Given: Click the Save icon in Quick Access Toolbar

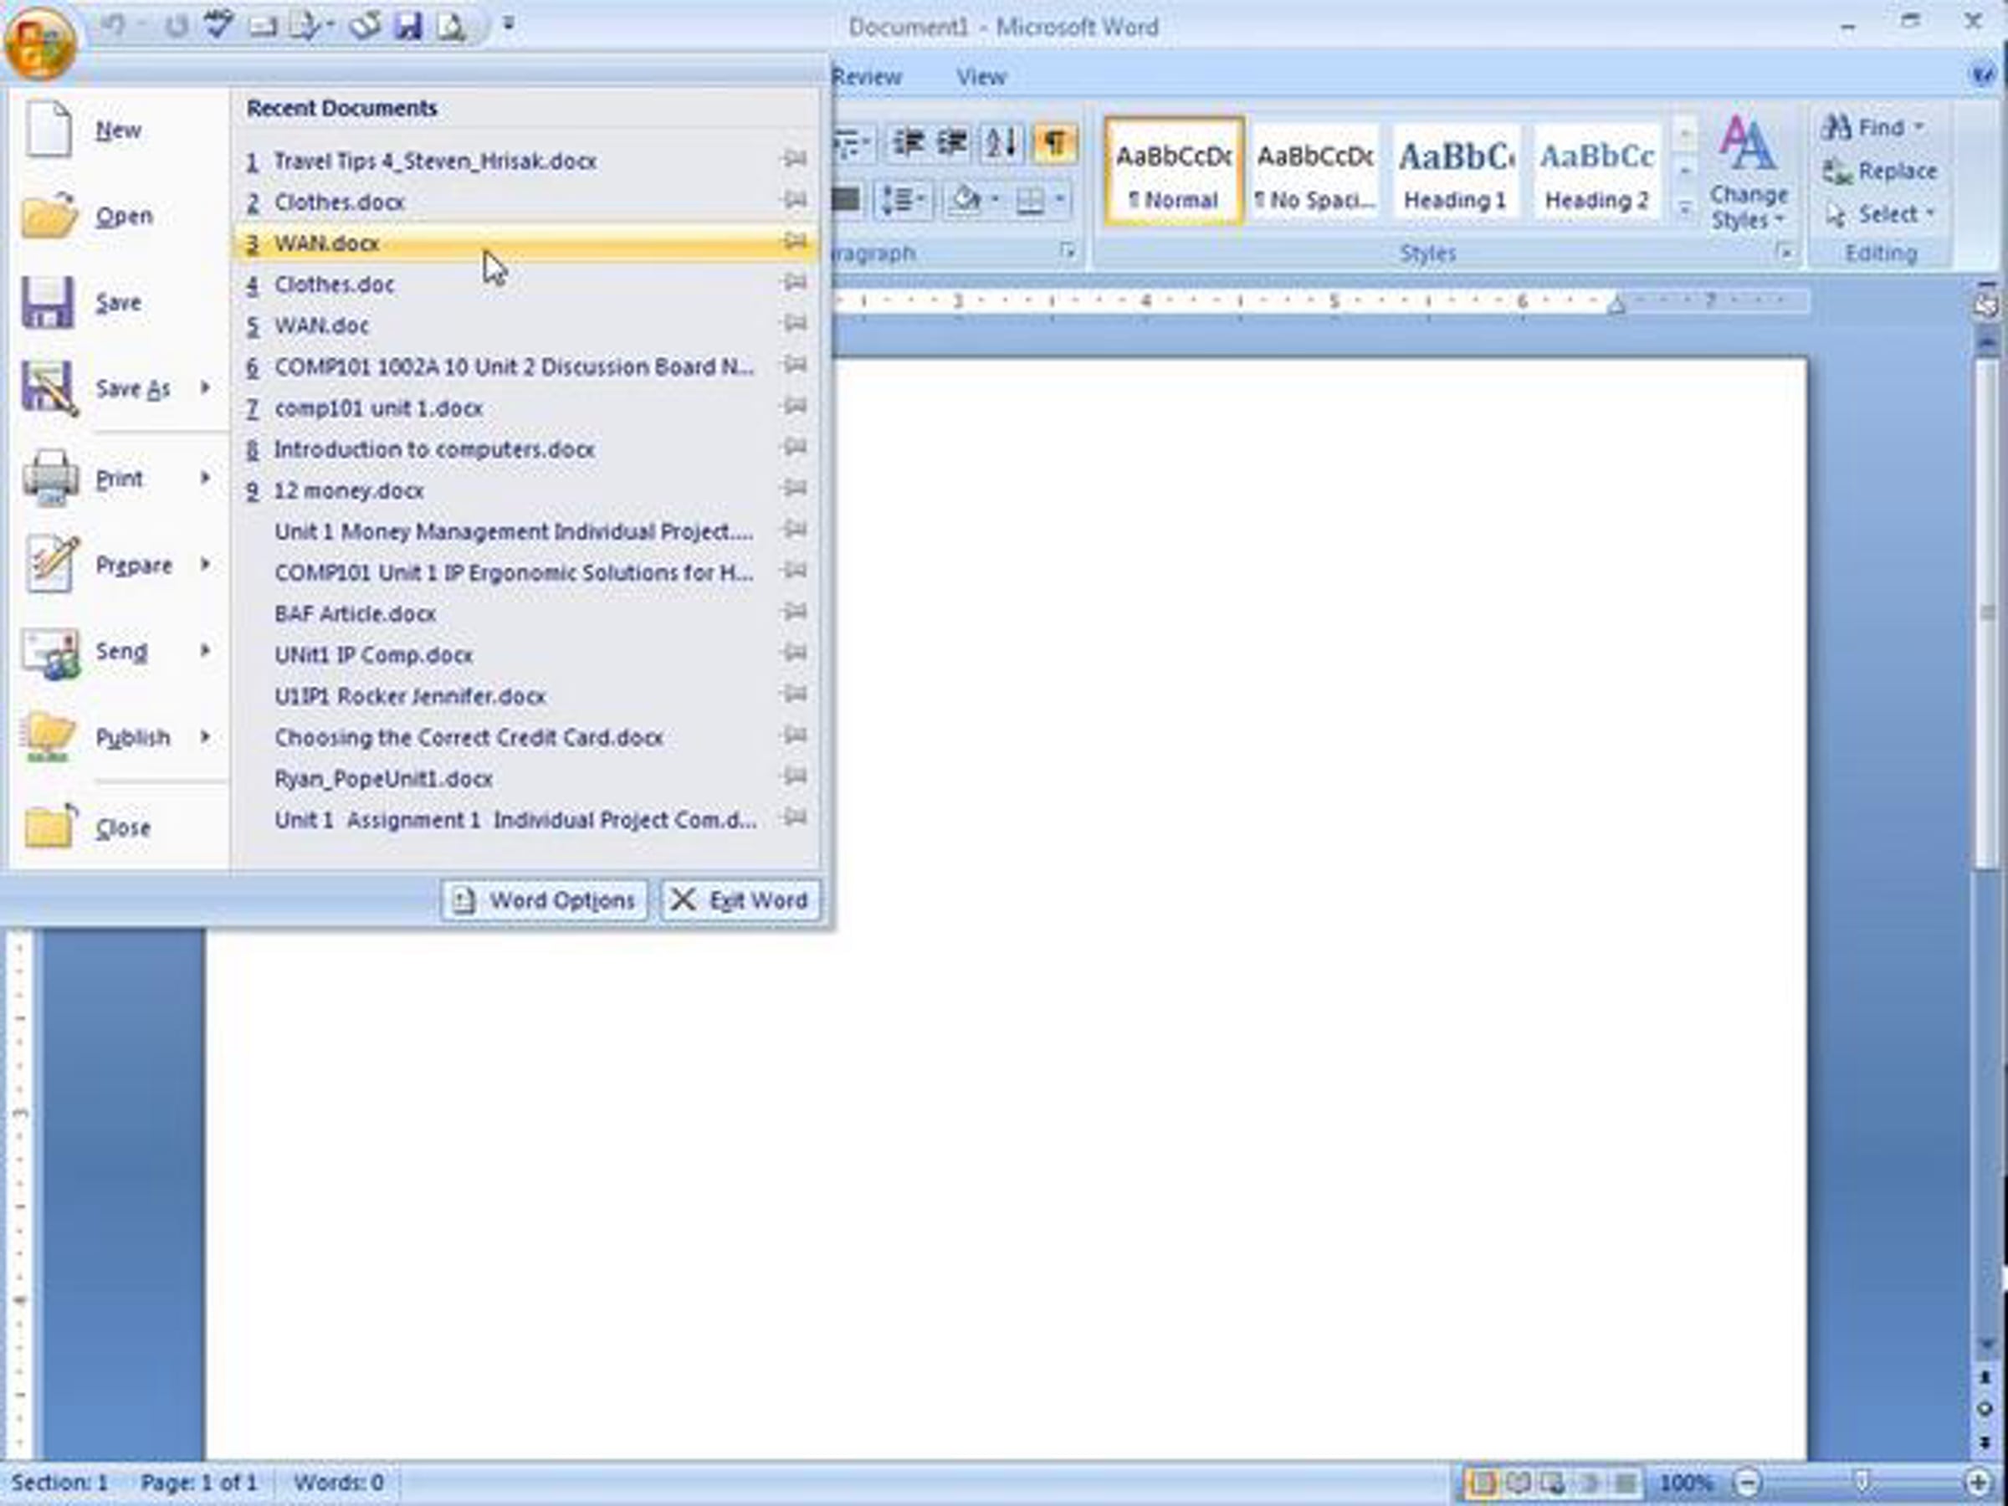Looking at the screenshot, I should (407, 25).
